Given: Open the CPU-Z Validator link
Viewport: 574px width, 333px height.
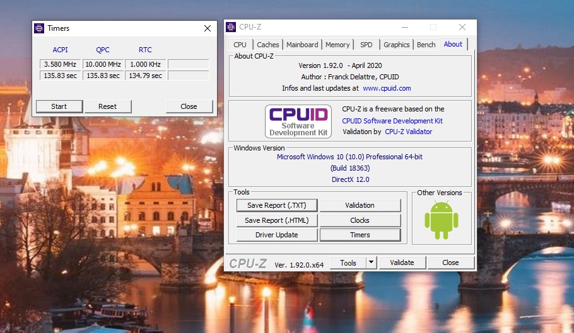Looking at the screenshot, I should (409, 132).
